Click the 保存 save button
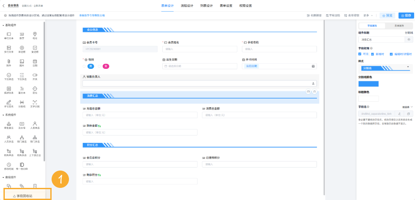 tap(406, 16)
